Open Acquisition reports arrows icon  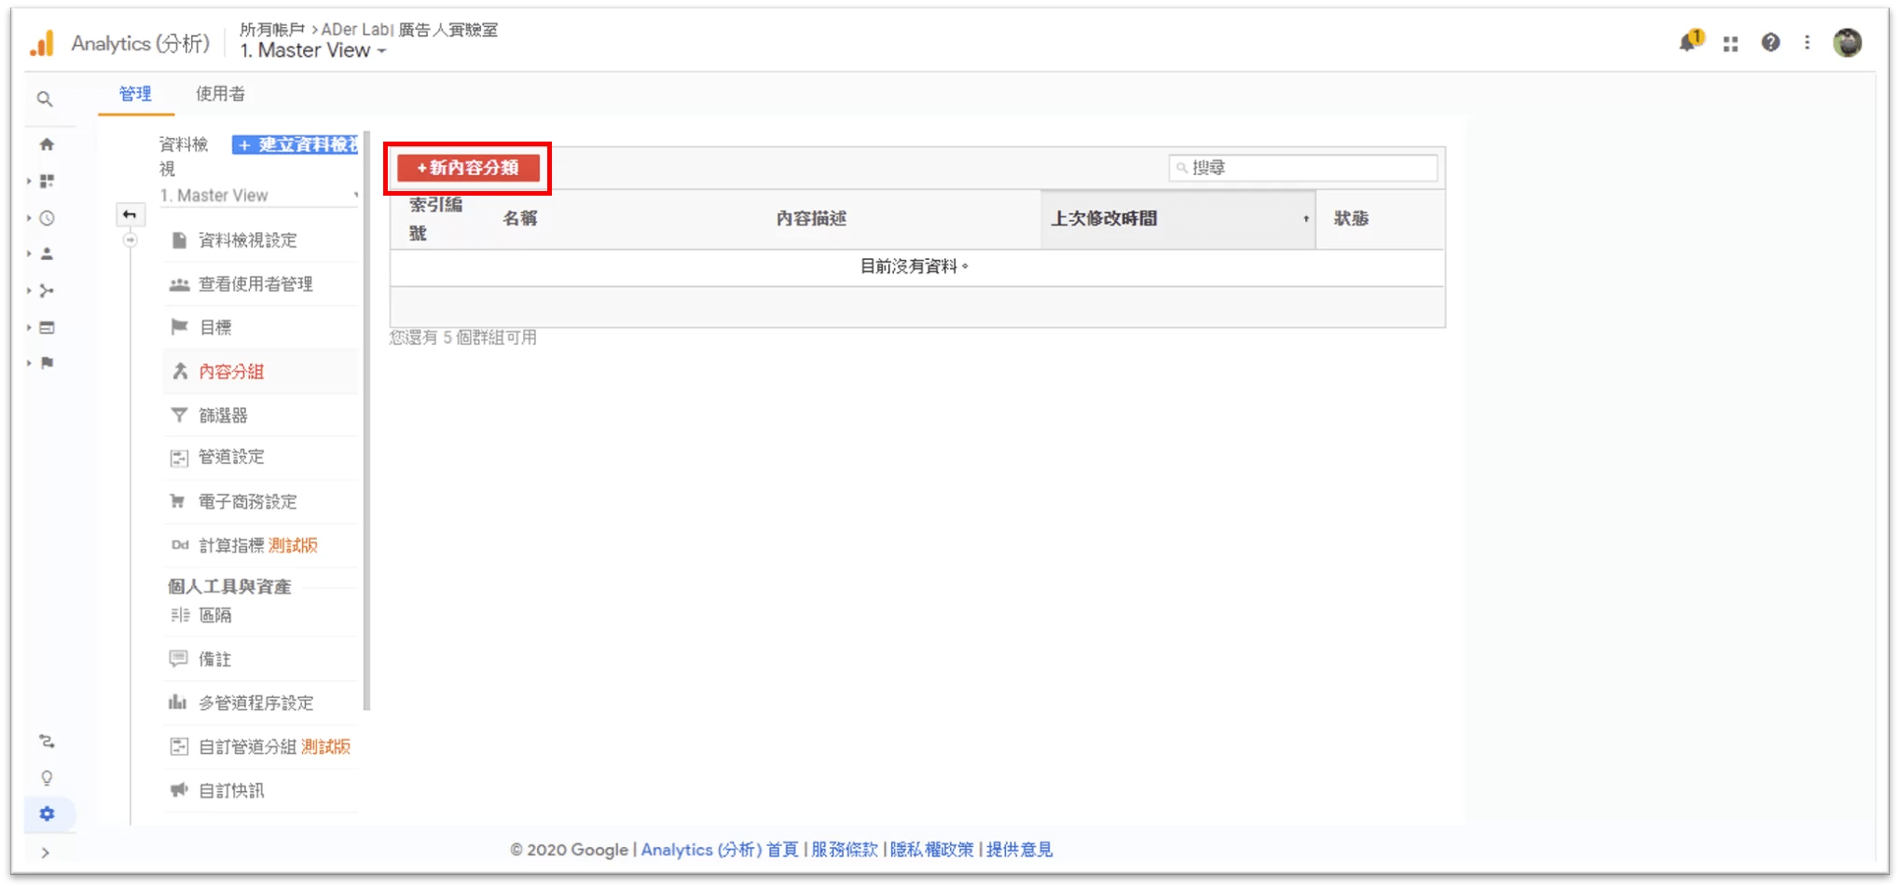(x=47, y=291)
